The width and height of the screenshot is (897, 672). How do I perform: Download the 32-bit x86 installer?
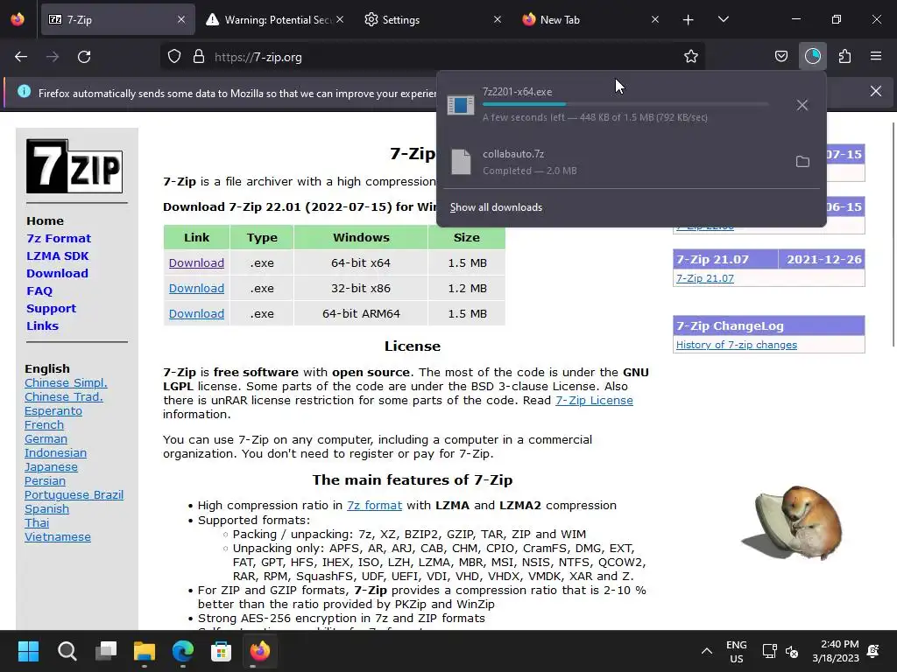(x=196, y=288)
